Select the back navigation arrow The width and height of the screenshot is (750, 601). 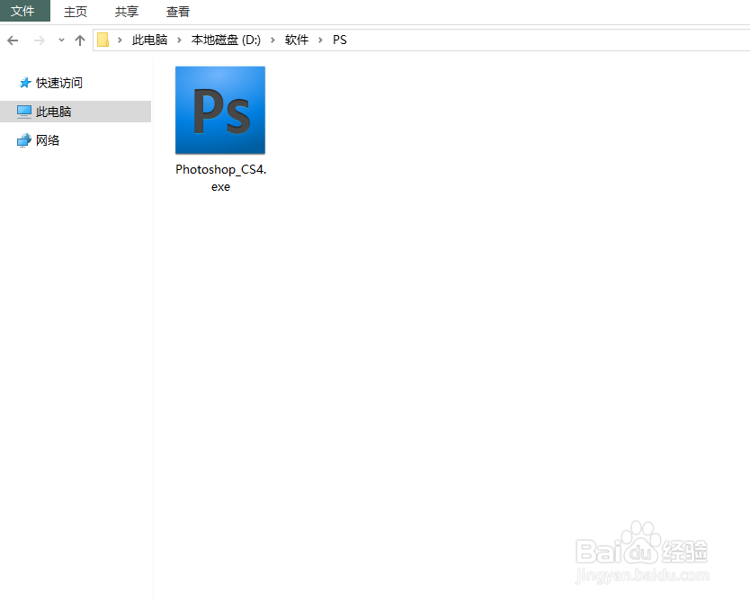(x=12, y=40)
